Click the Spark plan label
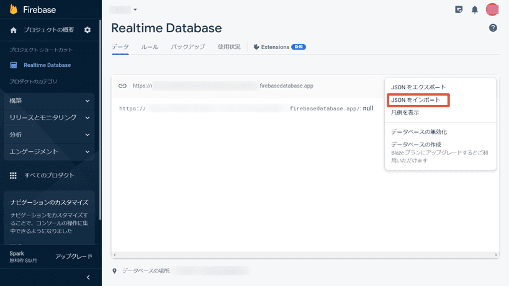 pyautogui.click(x=17, y=254)
